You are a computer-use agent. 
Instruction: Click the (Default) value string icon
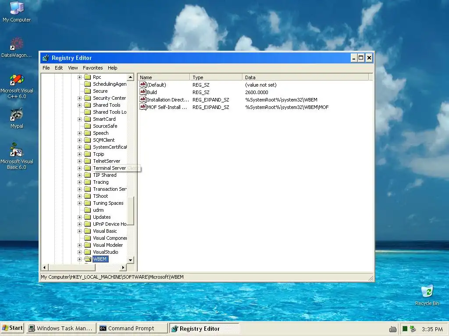(143, 84)
